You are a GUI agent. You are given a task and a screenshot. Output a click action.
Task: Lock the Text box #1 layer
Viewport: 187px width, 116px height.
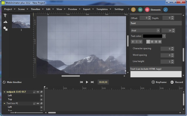pyautogui.click(x=34, y=103)
